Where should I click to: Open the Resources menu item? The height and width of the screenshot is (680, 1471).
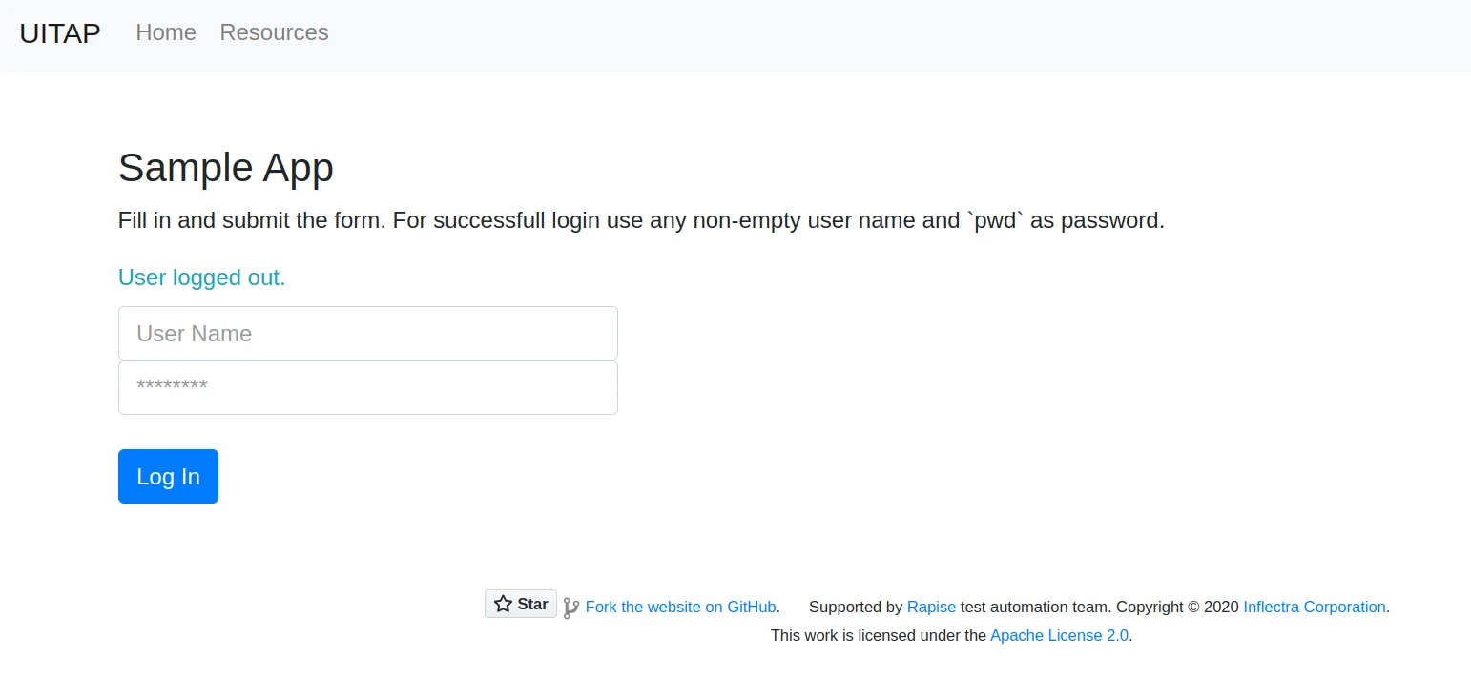click(274, 32)
